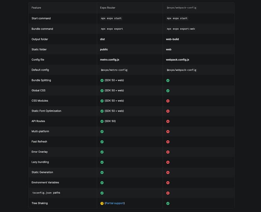Click the yellow clock icon for Tree Shaking
Screen dimensions: 261x212
pos(102,203)
